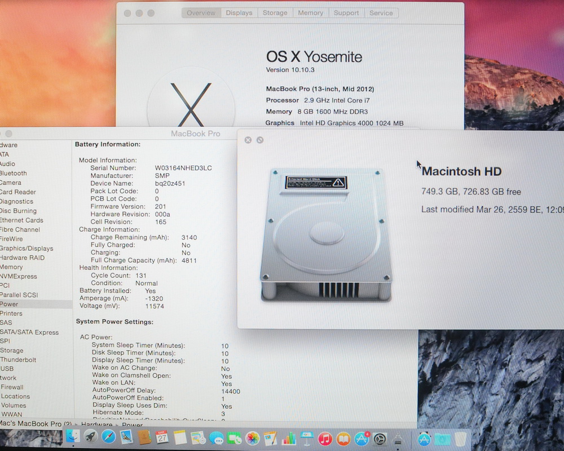
Task: Select Firewall in the sidebar
Action: 12,387
